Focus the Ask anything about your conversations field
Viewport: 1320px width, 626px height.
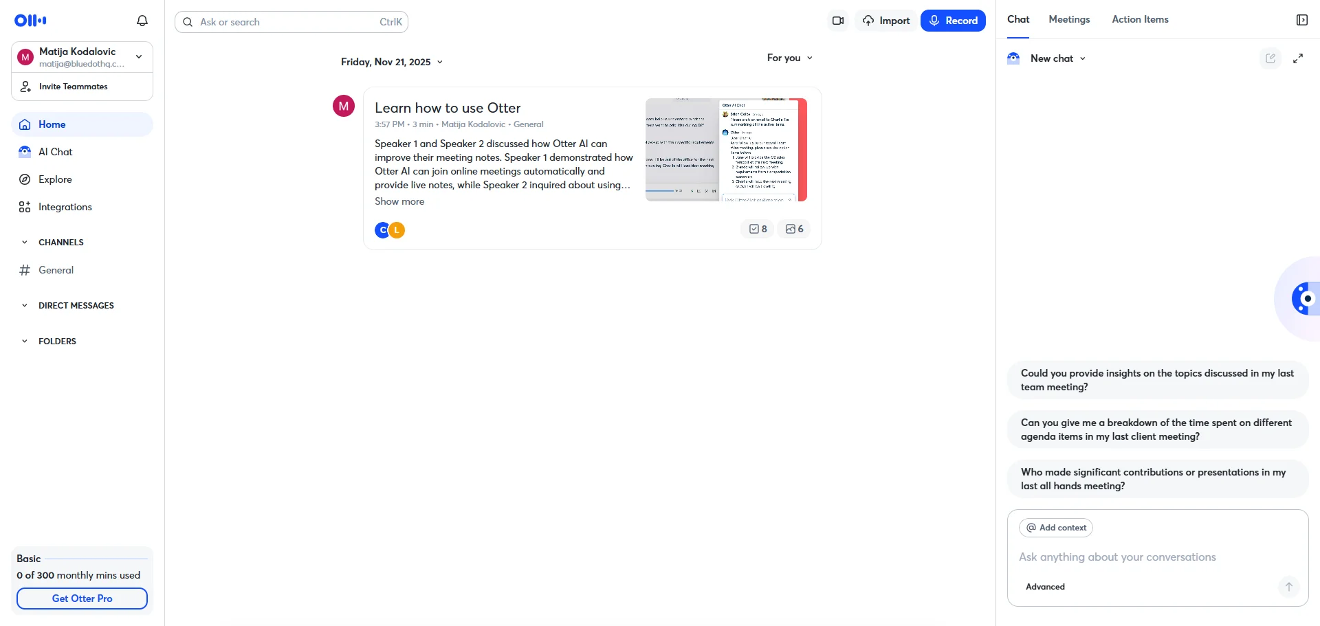pos(1158,557)
